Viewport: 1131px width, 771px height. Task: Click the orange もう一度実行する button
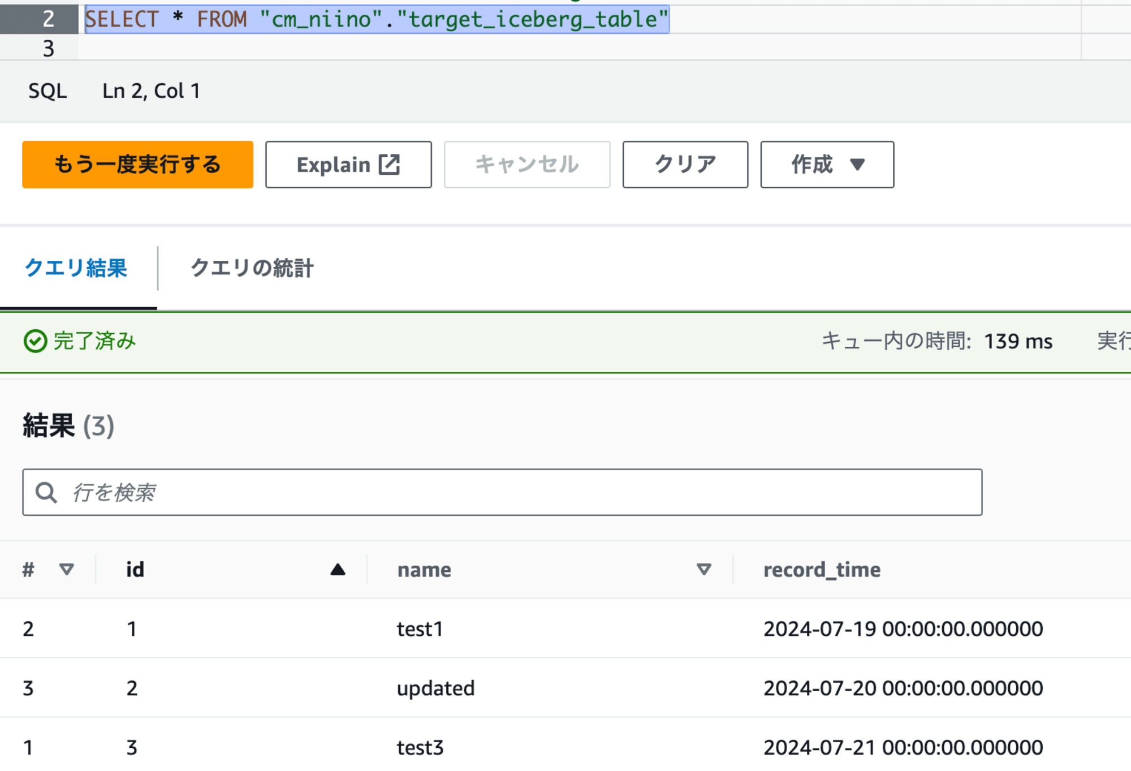pyautogui.click(x=137, y=165)
